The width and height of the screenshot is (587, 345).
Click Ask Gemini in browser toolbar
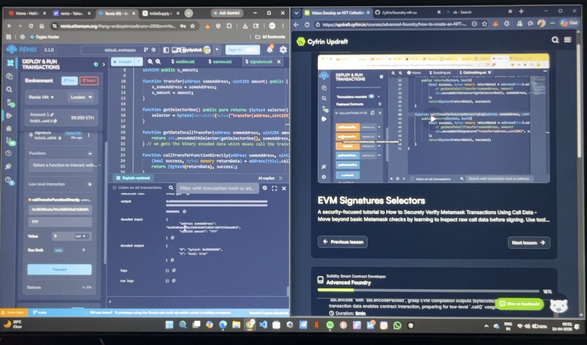pyautogui.click(x=227, y=13)
